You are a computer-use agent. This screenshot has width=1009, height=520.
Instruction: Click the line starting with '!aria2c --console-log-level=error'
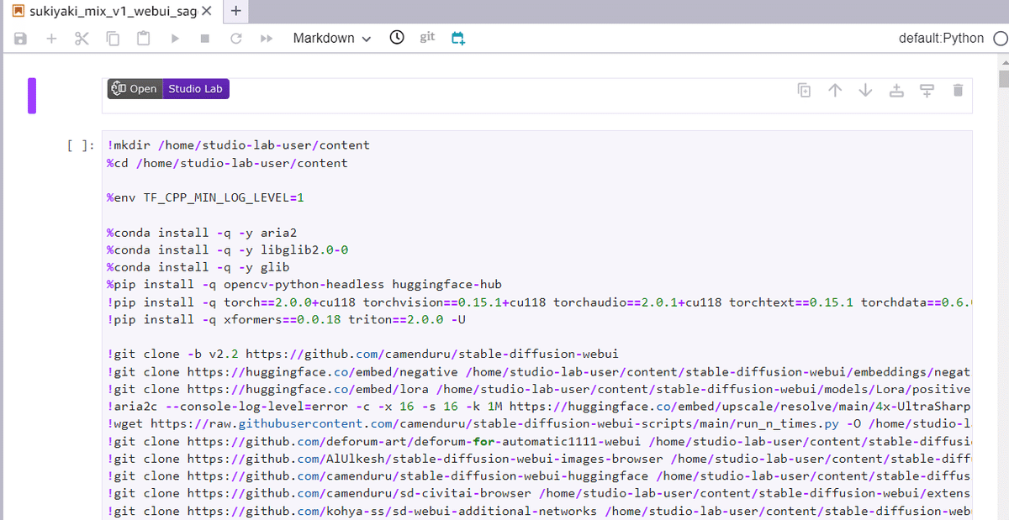click(539, 407)
